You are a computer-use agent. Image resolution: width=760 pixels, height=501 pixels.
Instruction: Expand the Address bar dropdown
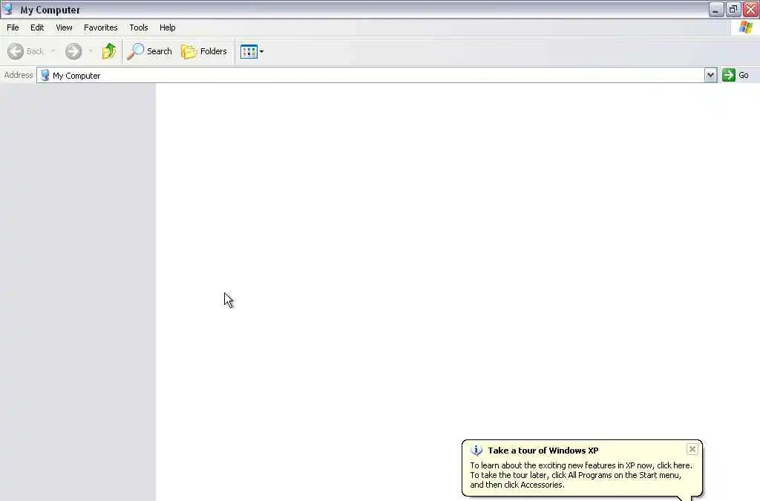tap(710, 75)
